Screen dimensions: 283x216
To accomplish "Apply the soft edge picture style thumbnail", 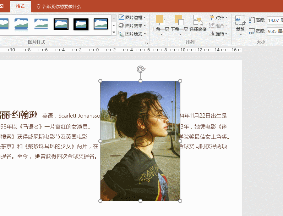I will click(41, 24).
